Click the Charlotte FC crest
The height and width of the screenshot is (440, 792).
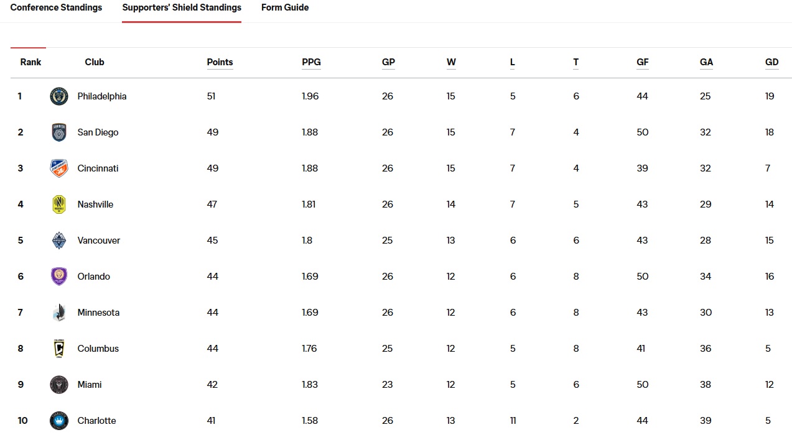pos(59,421)
